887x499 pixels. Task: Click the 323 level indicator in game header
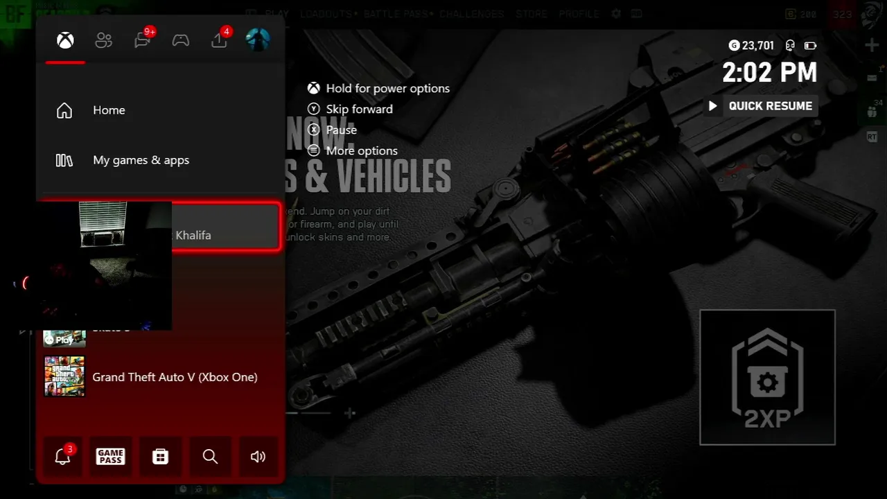(x=842, y=14)
